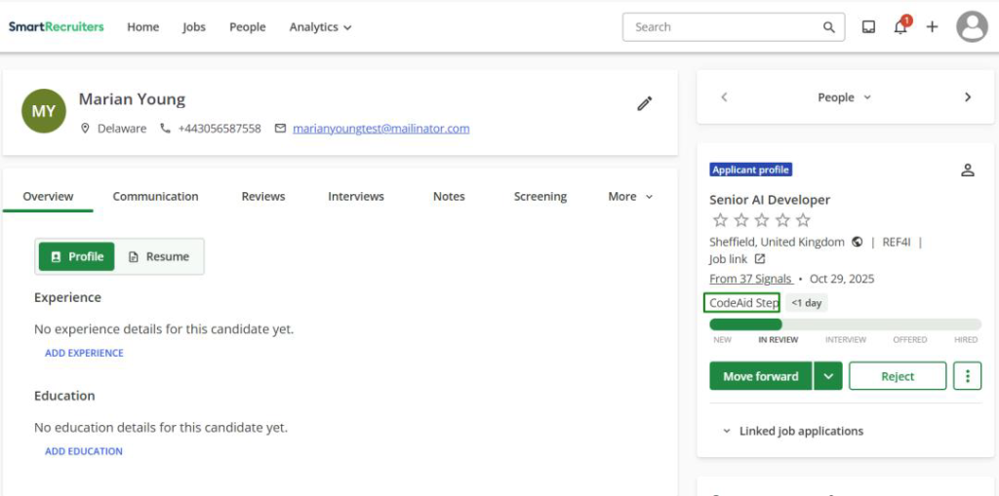The width and height of the screenshot is (999, 496).
Task: Expand Linked job applications section
Action: (792, 431)
